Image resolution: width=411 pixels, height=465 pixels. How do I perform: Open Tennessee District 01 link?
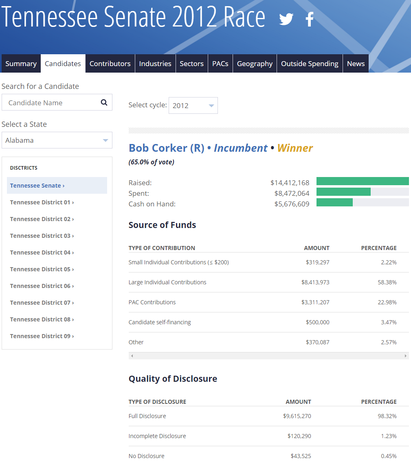tap(42, 202)
